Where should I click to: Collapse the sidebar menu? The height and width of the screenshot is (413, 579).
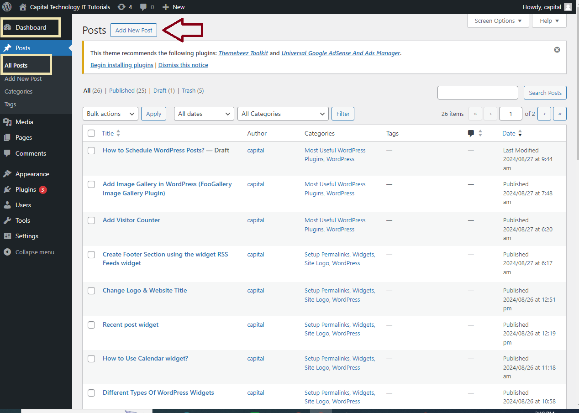(x=34, y=252)
